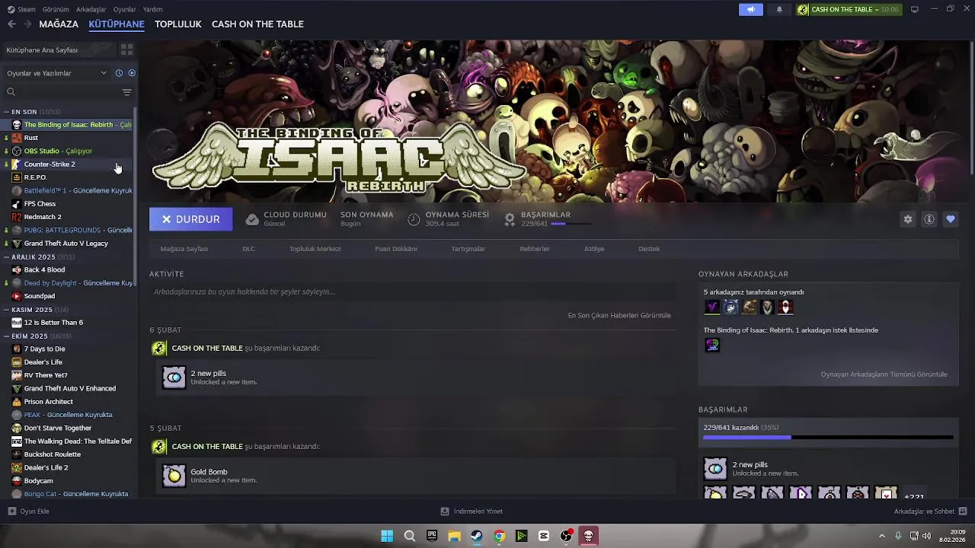Open the Friends and Chat icon
Viewport: 975px width, 548px height.
[962, 511]
